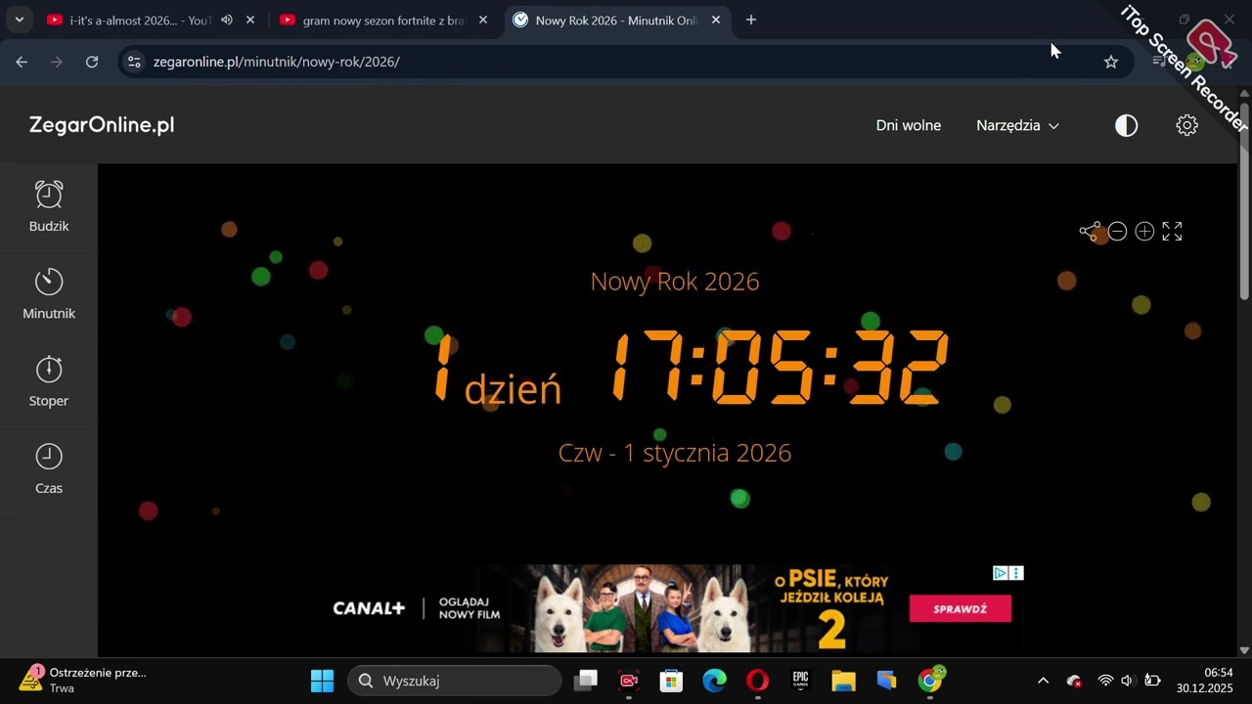Image resolution: width=1252 pixels, height=704 pixels.
Task: Open the Minutnik timer tool
Action: pos(49,294)
